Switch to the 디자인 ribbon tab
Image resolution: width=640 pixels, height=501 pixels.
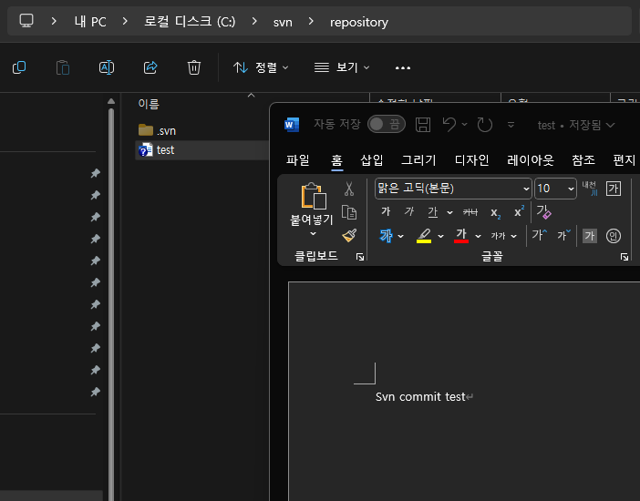[472, 160]
